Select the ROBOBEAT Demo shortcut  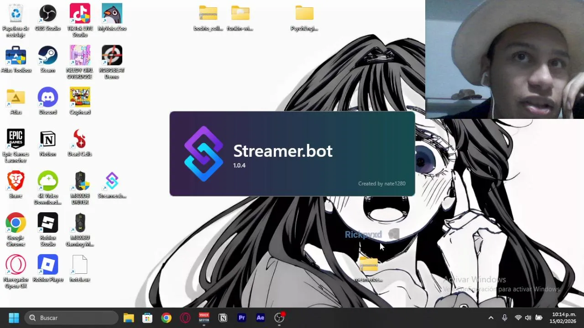click(x=112, y=62)
